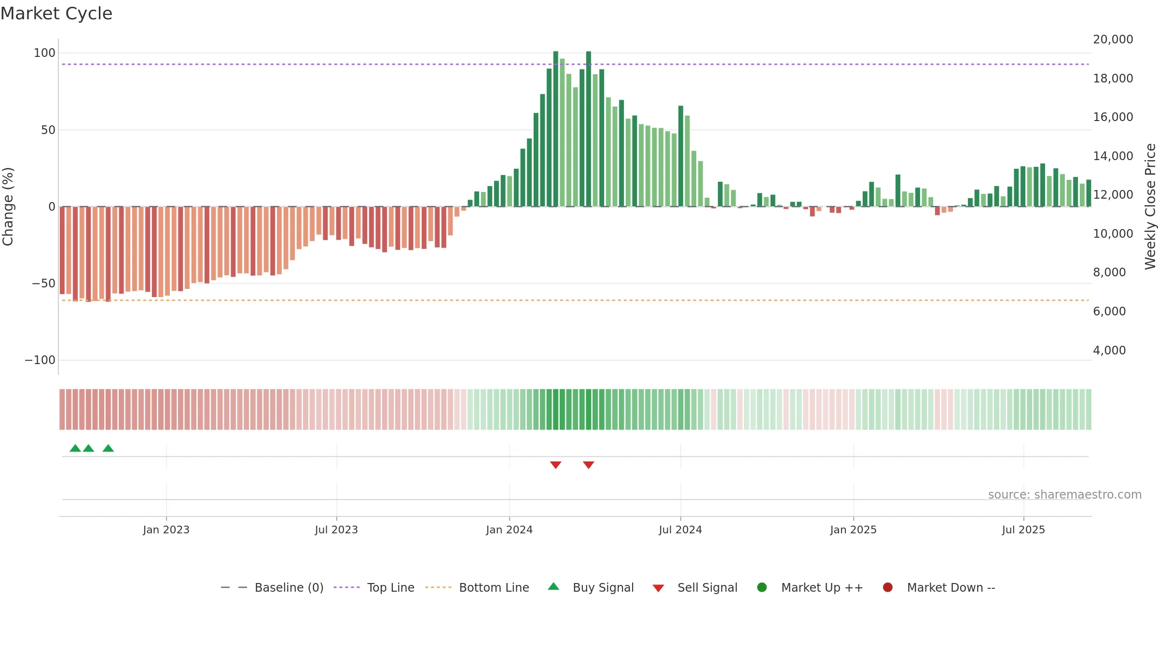Click the 12,000 tick on right axis
This screenshot has height=651, width=1158.
pos(1113,195)
